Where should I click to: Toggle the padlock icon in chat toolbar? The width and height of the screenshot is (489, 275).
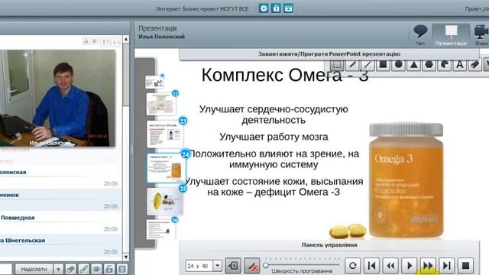109,269
